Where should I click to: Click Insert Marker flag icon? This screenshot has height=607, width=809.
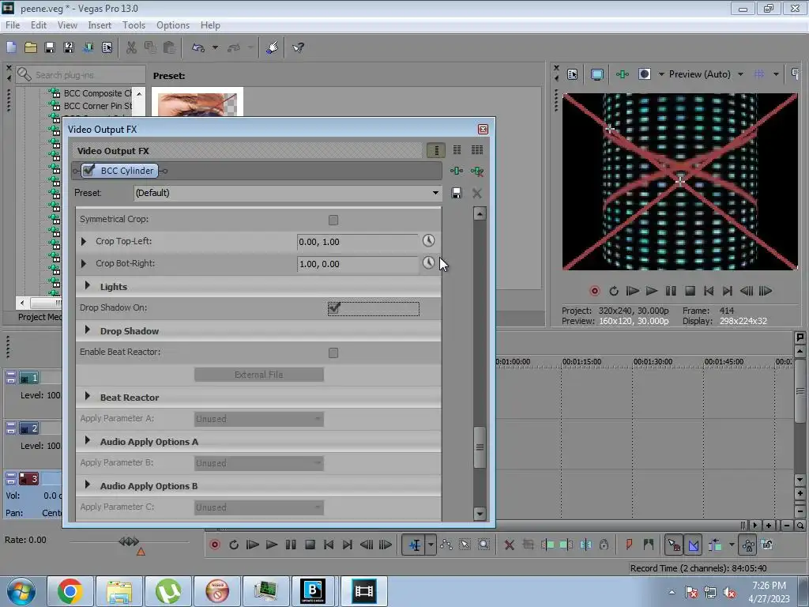tap(629, 545)
